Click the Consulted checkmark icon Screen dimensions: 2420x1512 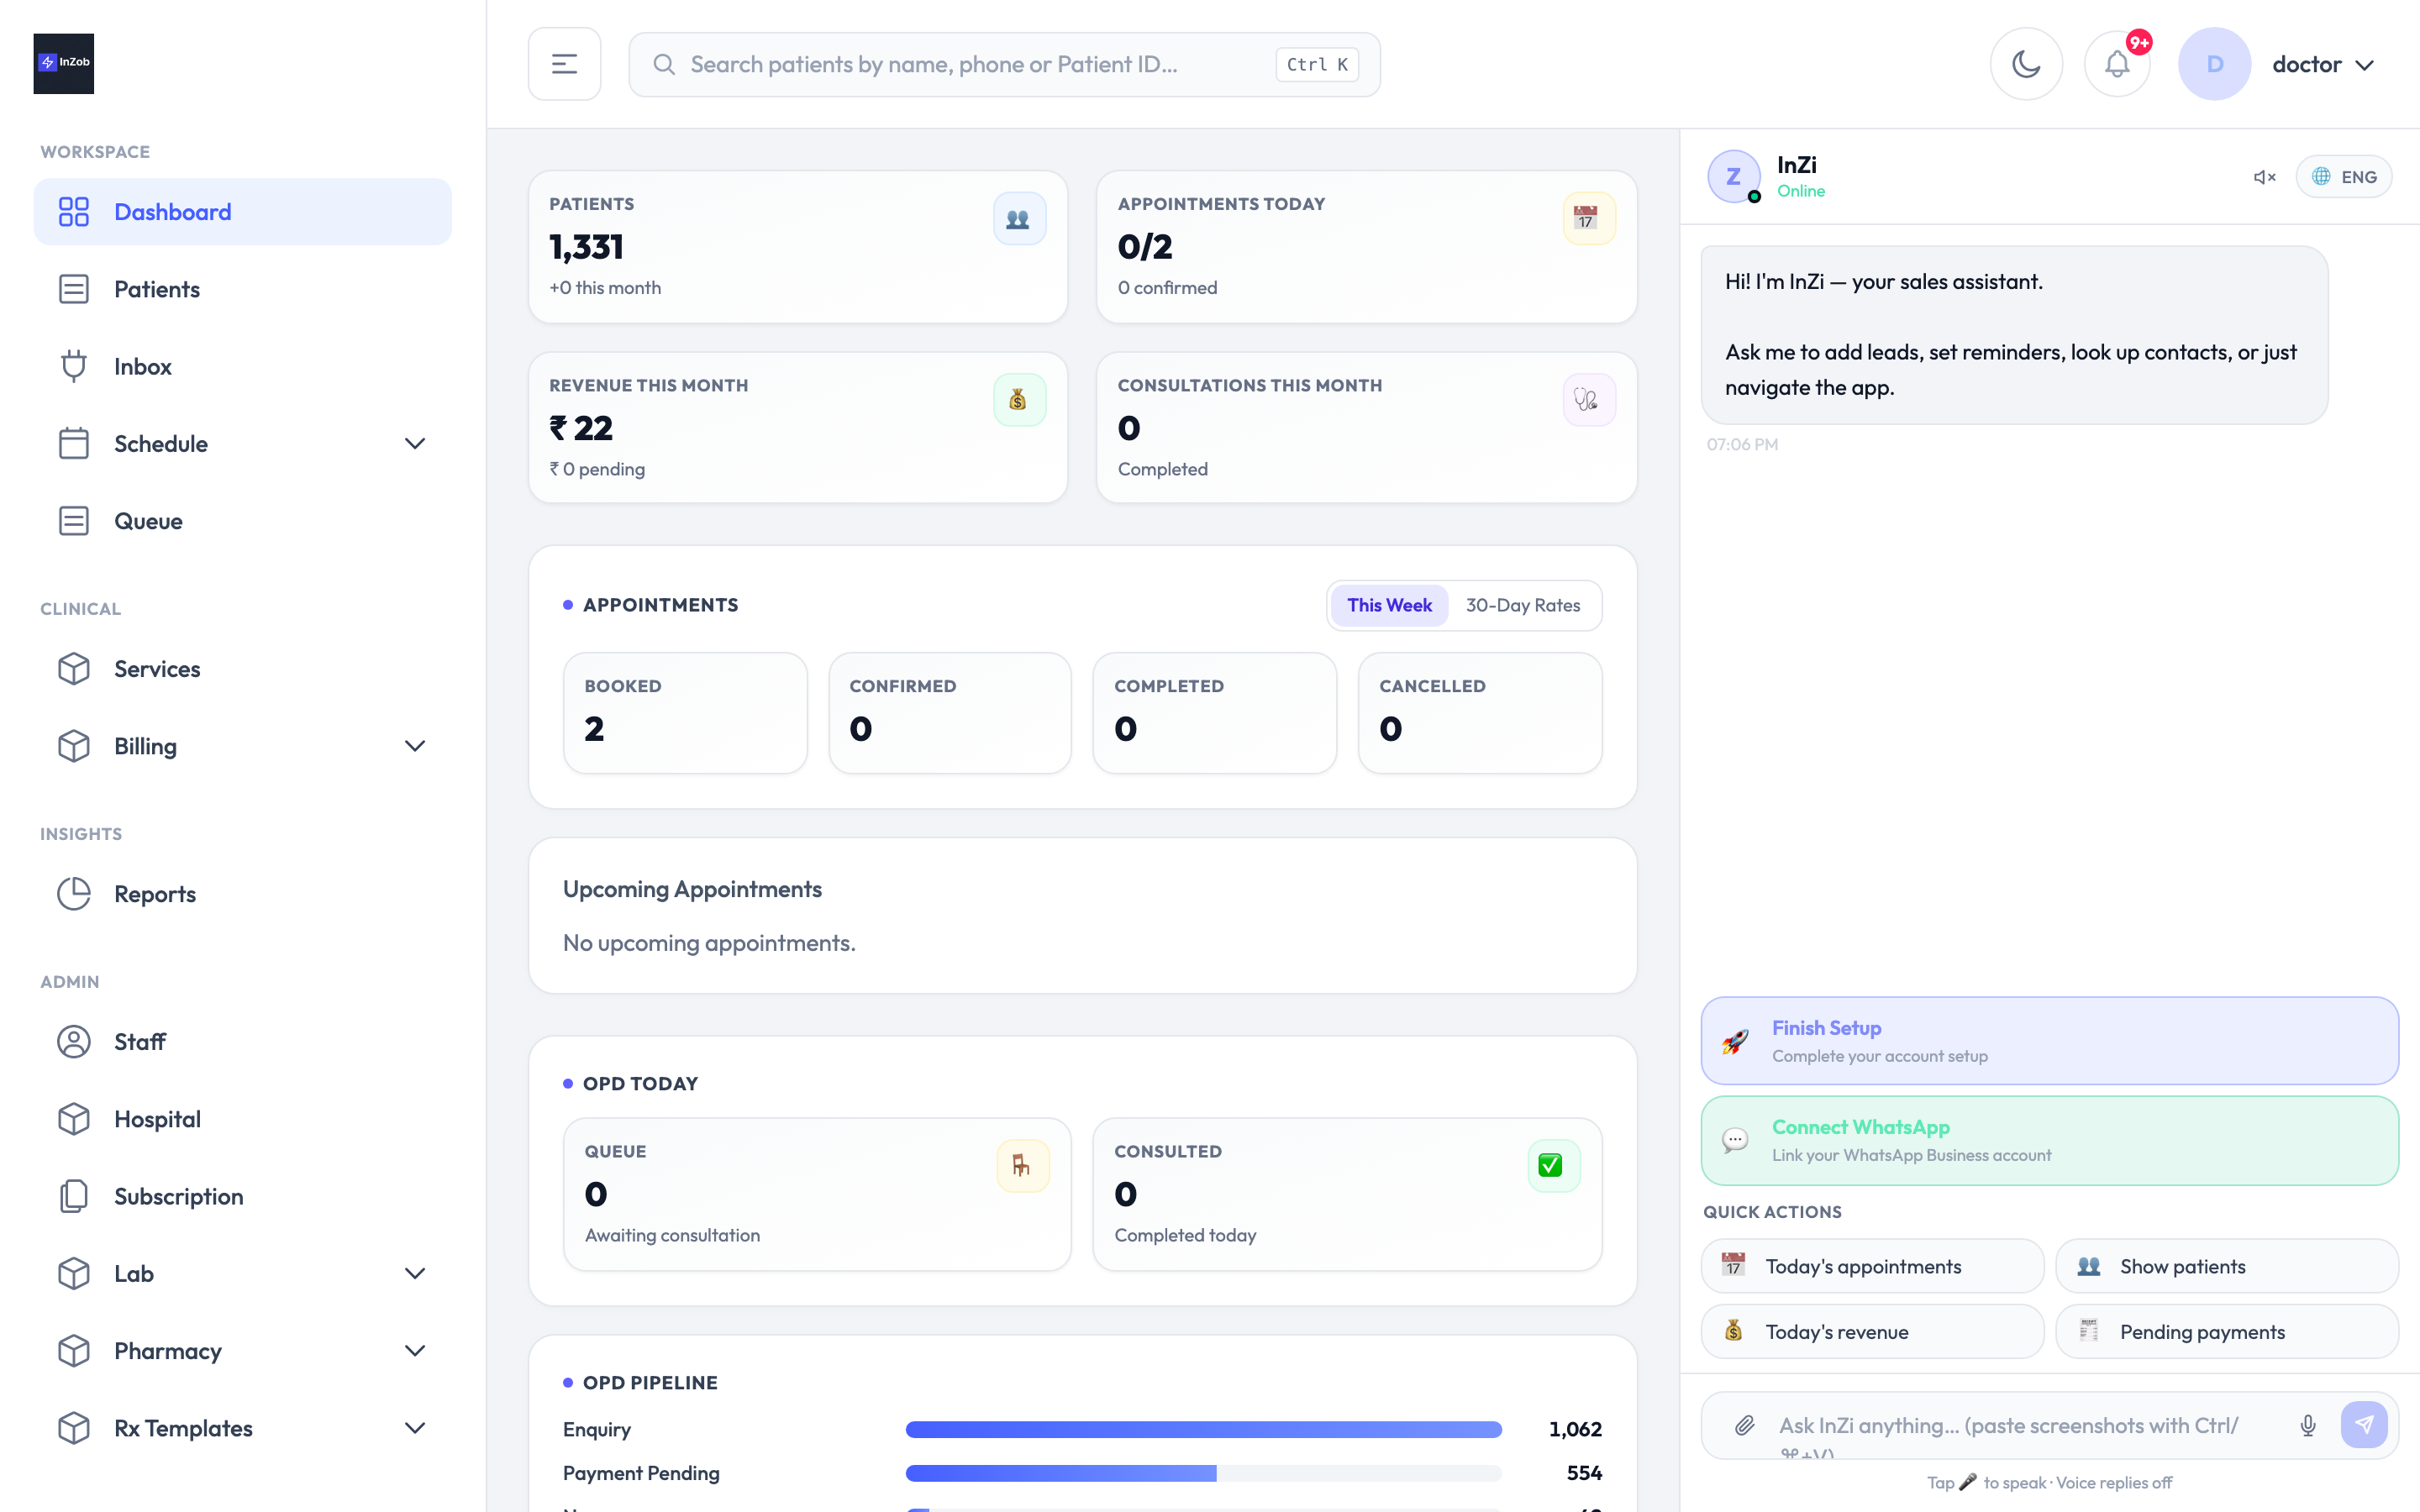click(x=1553, y=1165)
